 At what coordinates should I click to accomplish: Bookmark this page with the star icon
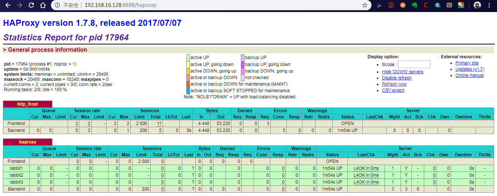[x=365, y=5]
